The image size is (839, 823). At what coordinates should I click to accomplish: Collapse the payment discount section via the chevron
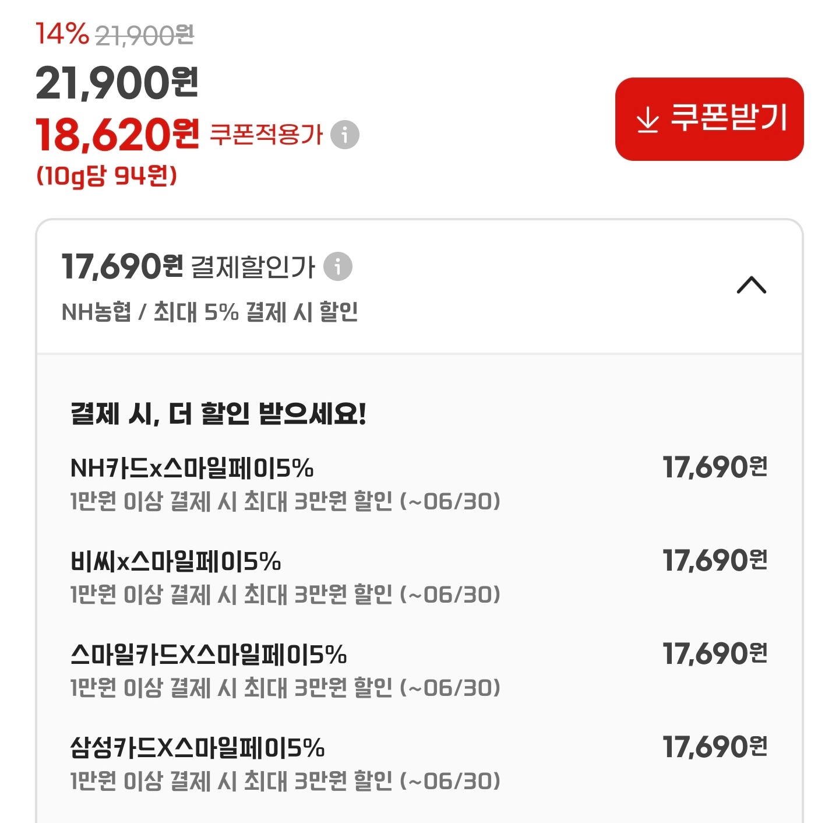[x=752, y=284]
